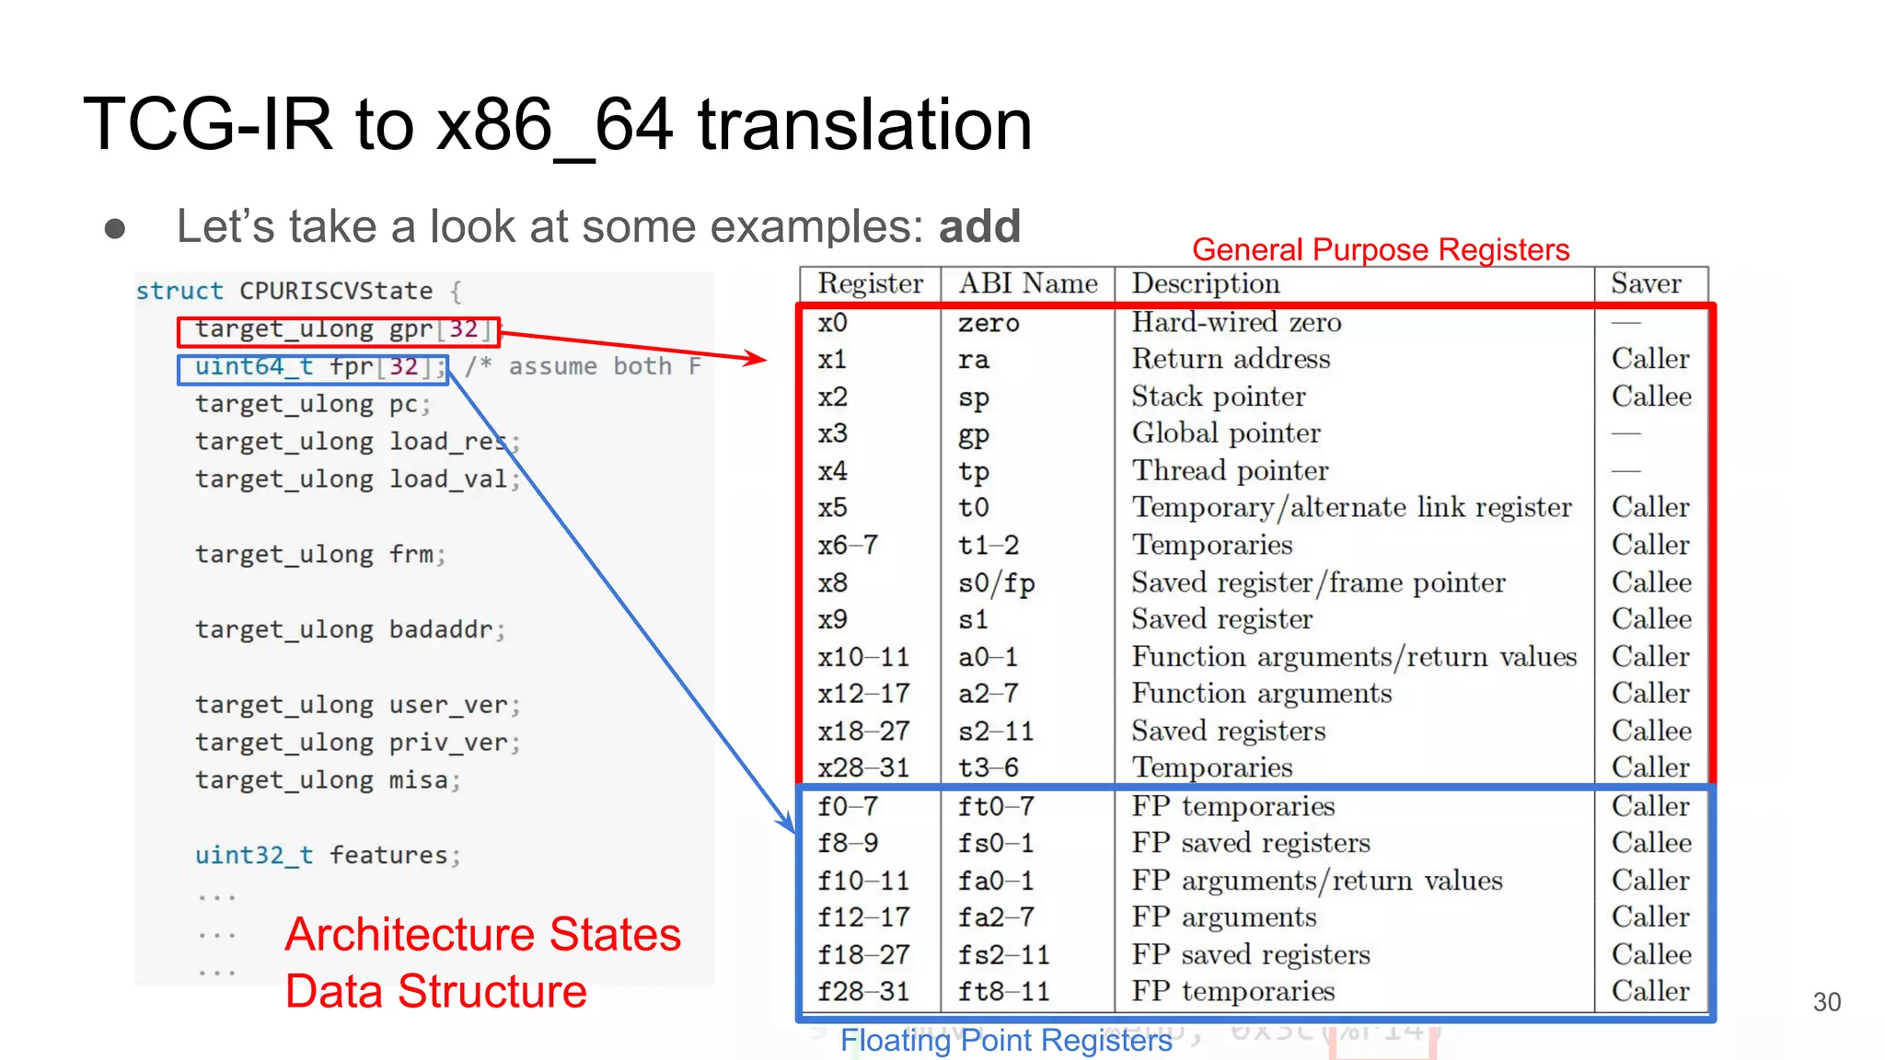The height and width of the screenshot is (1060, 1885).
Task: Click the 'Hard-wired zero' description cell
Action: (x=1235, y=323)
